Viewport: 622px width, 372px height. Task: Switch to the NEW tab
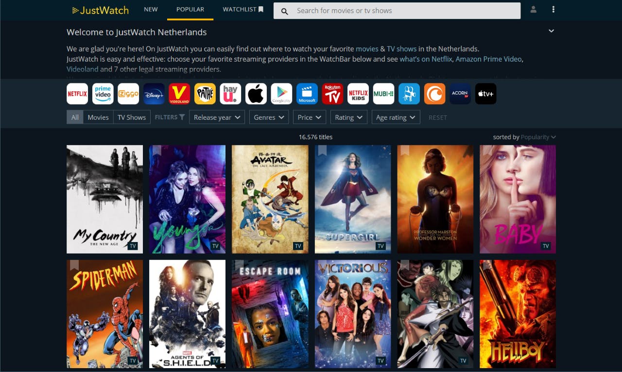point(151,10)
